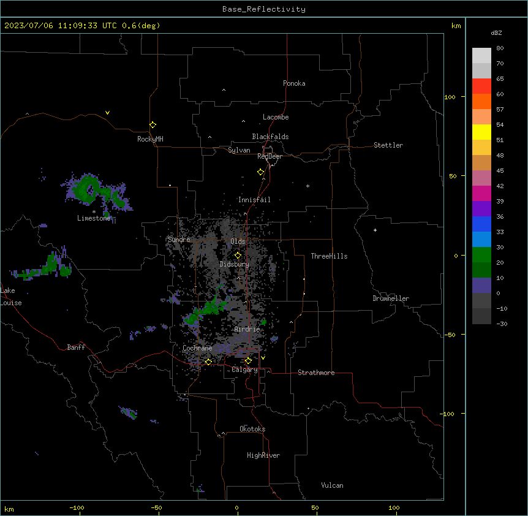The width and height of the screenshot is (528, 516).
Task: Click the yellow diamond marker near RockyMH
Action: pyautogui.click(x=153, y=125)
